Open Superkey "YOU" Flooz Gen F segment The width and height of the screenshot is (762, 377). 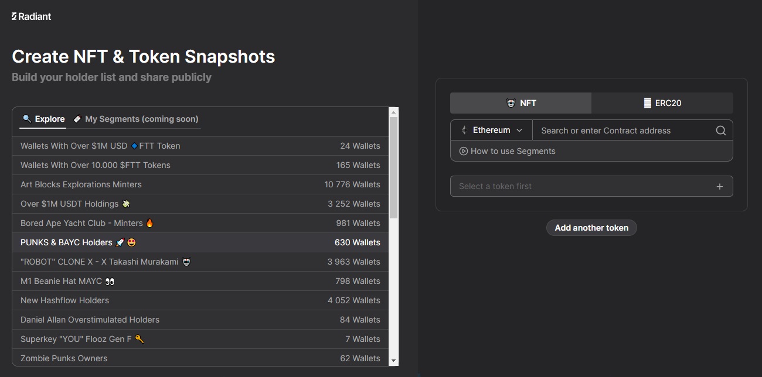coord(200,339)
